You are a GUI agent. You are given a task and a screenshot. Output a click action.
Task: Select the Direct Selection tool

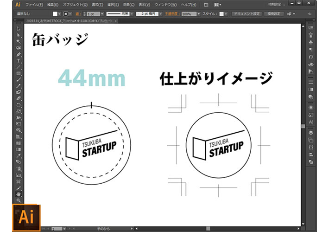[x=19, y=35]
